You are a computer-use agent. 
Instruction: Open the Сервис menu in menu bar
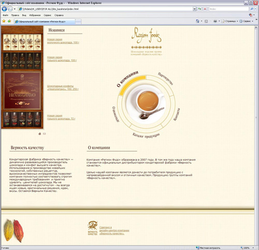pyautogui.click(x=48, y=15)
